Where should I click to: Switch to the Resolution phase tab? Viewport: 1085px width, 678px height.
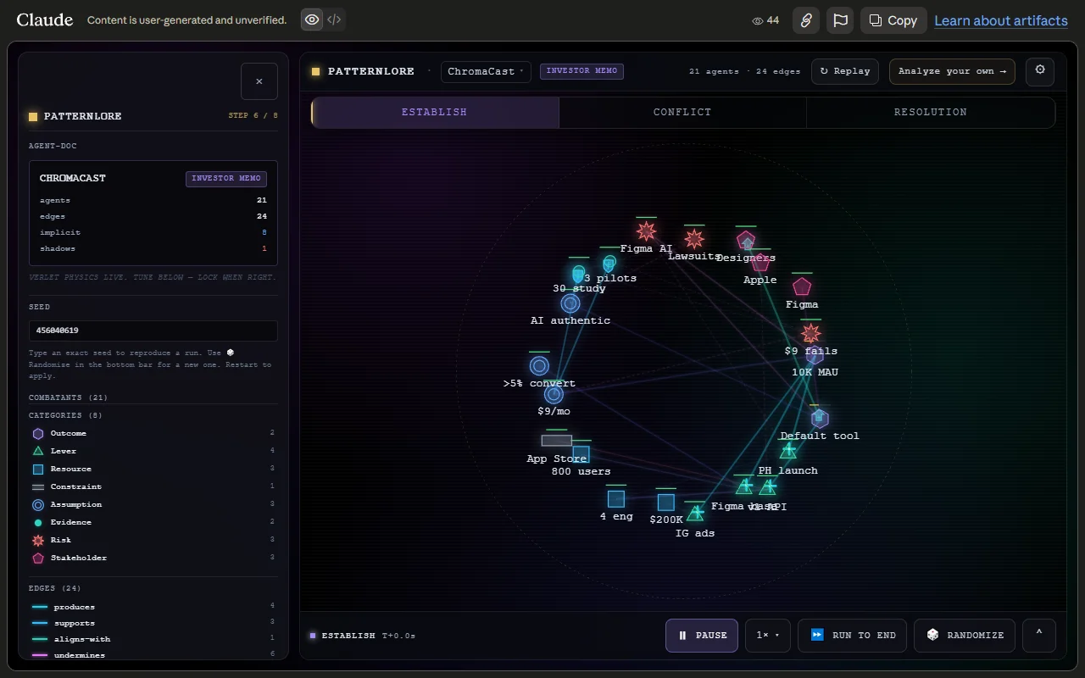[931, 112]
